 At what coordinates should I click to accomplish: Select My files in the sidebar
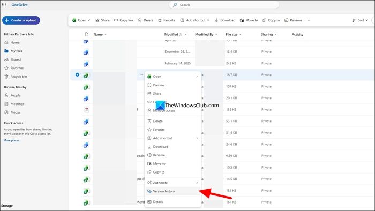[13, 51]
